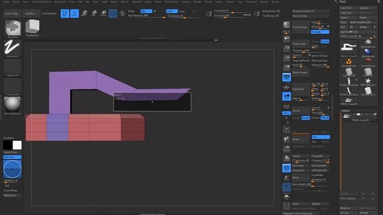Toggle the Alternate button above color picker
This screenshot has width=383, height=215.
coord(12,157)
